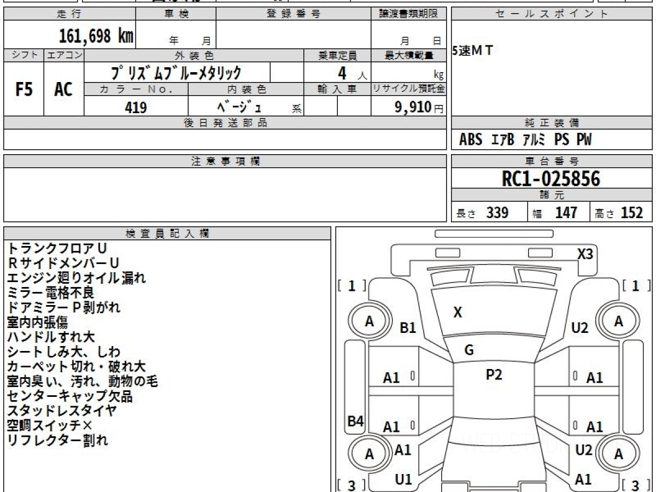Viewport: 656px width, 492px height.
Task: Select the X3 mark on the car diagram
Action: pyautogui.click(x=585, y=254)
